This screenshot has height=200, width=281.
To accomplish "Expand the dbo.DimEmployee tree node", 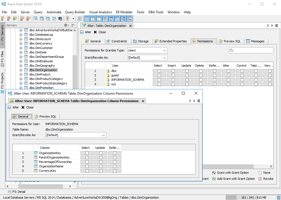I will [x=21, y=61].
